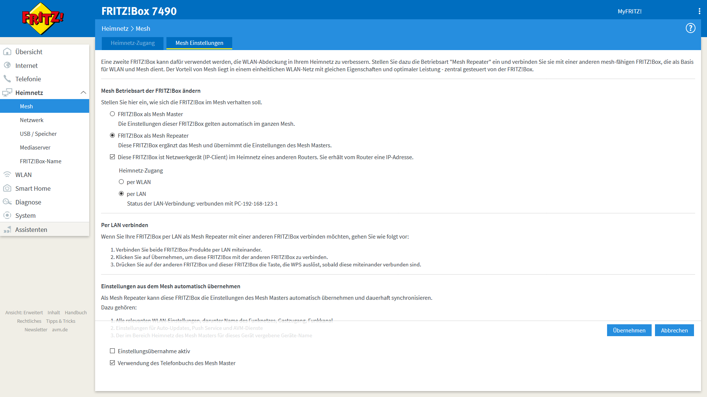The width and height of the screenshot is (707, 397).
Task: Choose Heimnetz-Zugang per WLAN
Action: pos(121,182)
